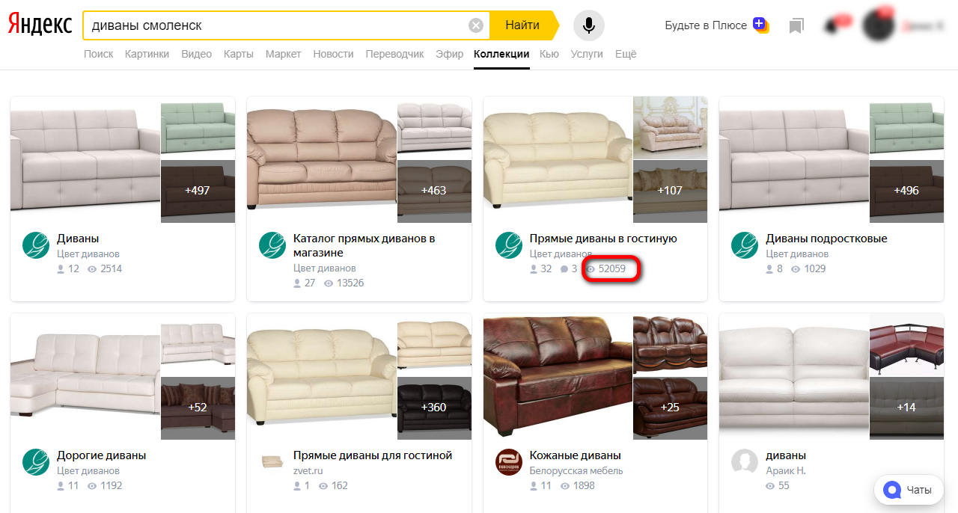The width and height of the screenshot is (958, 513).
Task: Click the Цвет диванов avatar beside Диваны
Action: pos(35,245)
